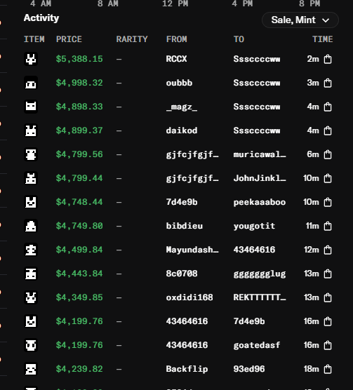Click the ITEM column header
The image size is (353, 390).
coord(34,39)
